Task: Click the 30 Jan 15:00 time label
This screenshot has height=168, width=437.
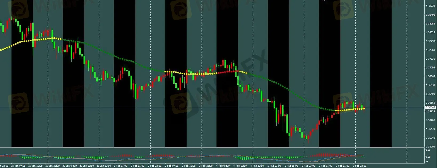Action: (x=87, y=166)
